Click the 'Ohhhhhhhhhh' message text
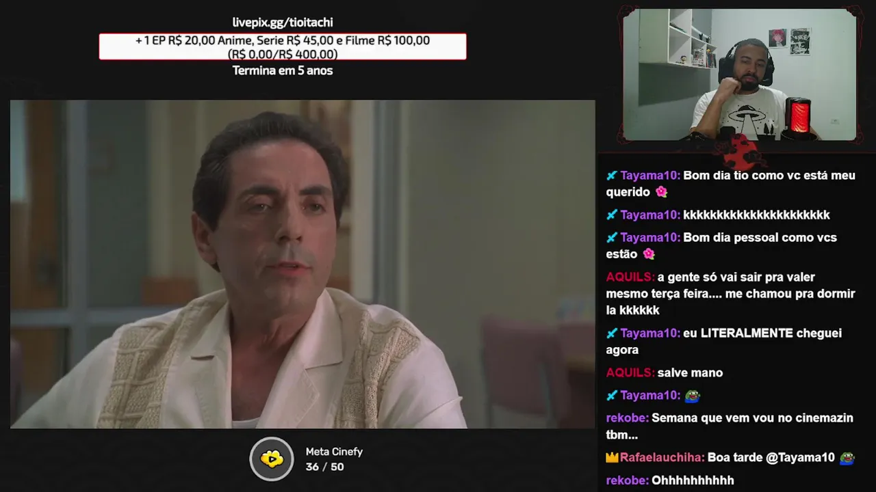The image size is (876, 492). pos(693,480)
